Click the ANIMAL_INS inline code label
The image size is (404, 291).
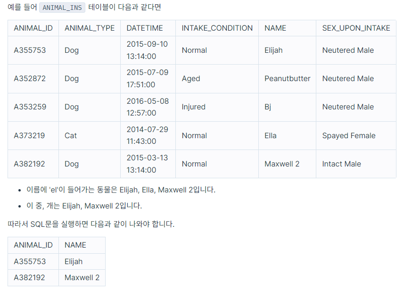[62, 8]
